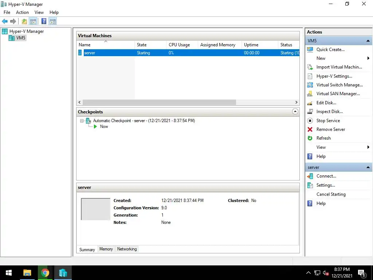
Task: Click the Help icon under server actions
Action: point(310,203)
